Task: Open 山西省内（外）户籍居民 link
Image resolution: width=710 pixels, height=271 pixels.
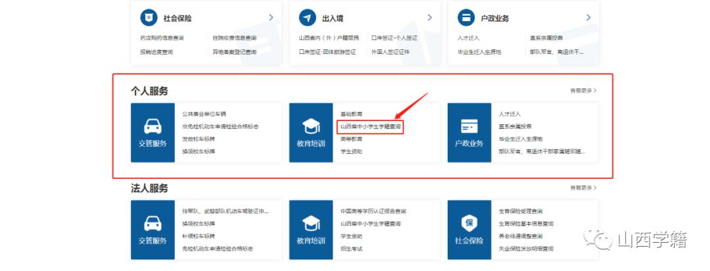Action: (x=329, y=38)
